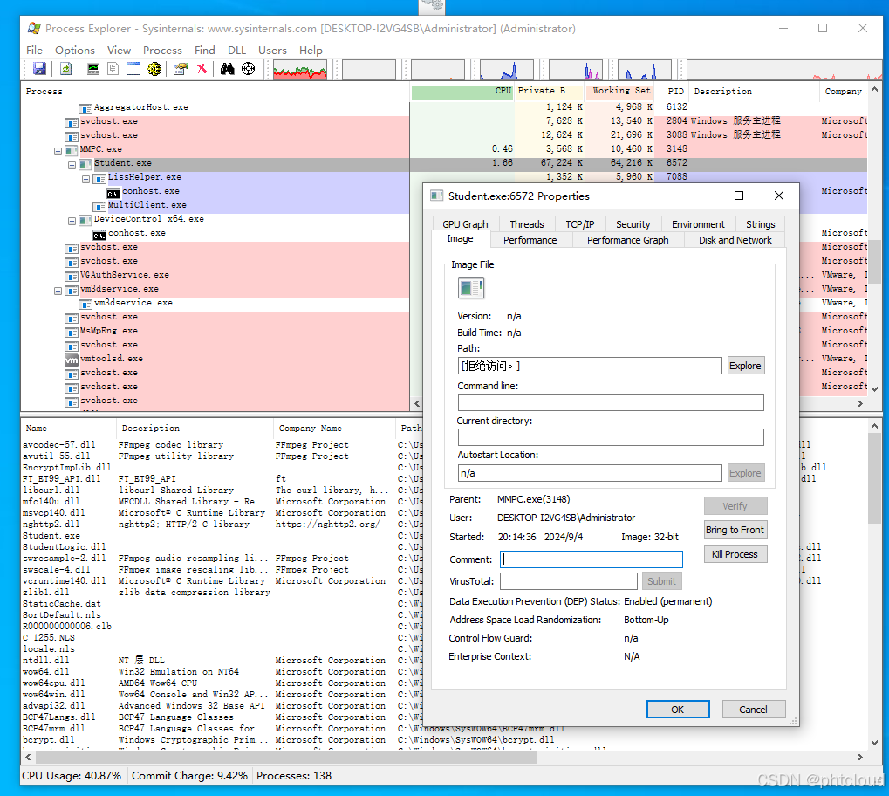Click the crosshair Find Window's Process icon
Screen dimensions: 889x796
click(249, 69)
